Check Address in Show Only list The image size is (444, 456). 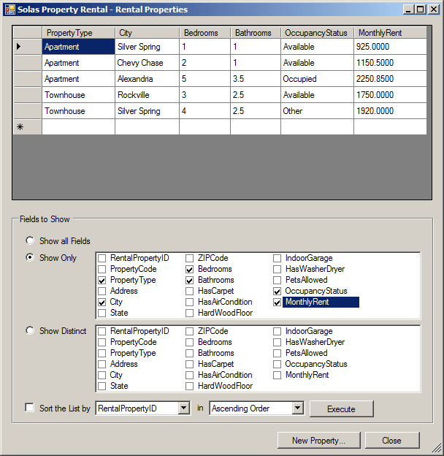pyautogui.click(x=102, y=291)
